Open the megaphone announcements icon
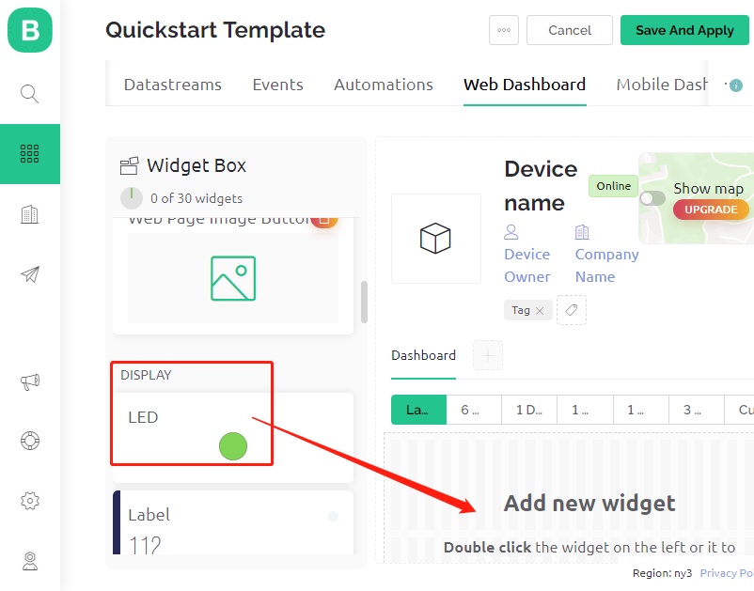Image resolution: width=754 pixels, height=591 pixels. tap(30, 382)
